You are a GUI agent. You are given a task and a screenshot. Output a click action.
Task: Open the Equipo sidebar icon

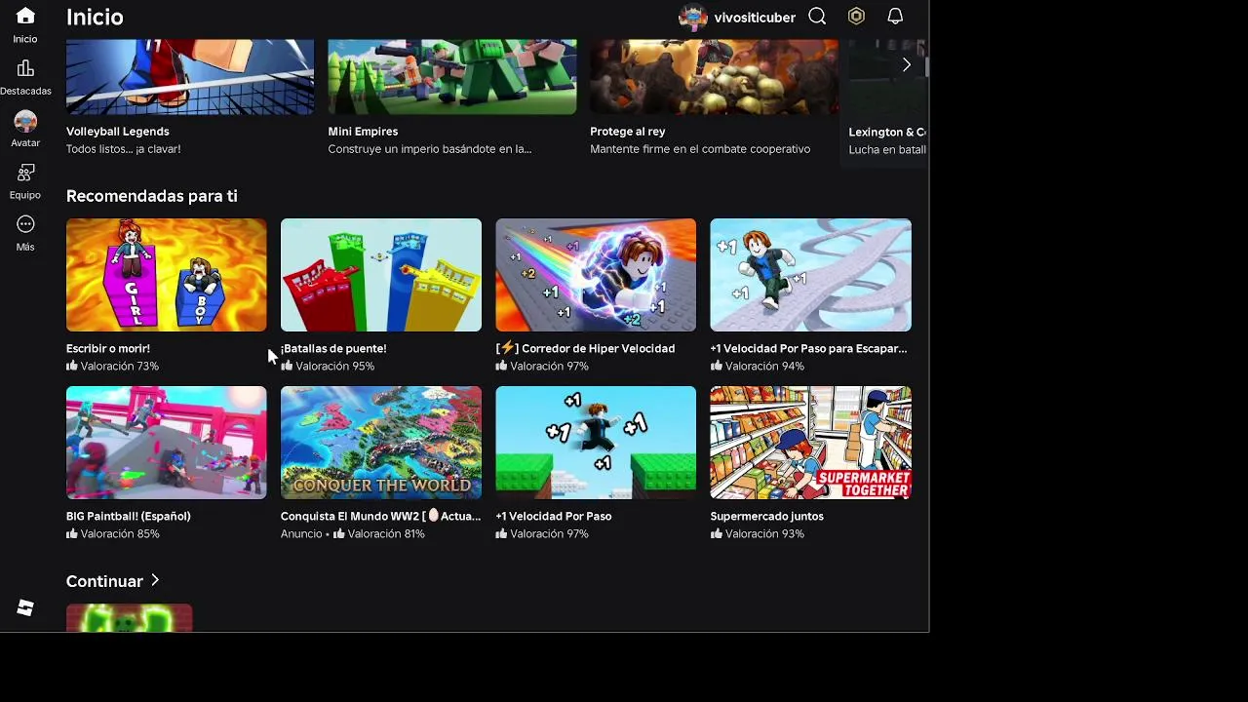25,173
